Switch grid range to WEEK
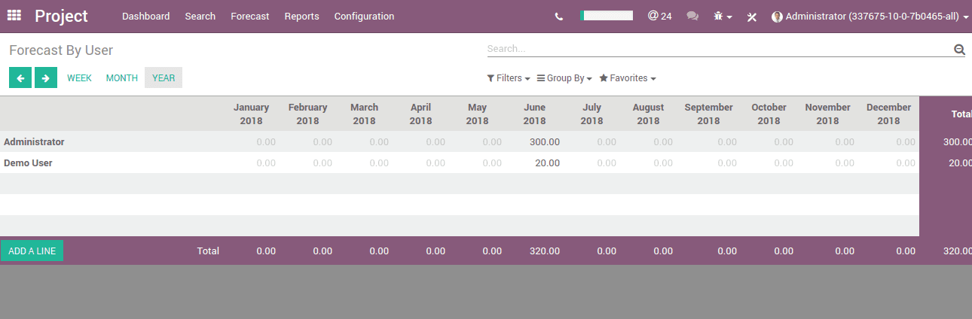 [x=79, y=77]
